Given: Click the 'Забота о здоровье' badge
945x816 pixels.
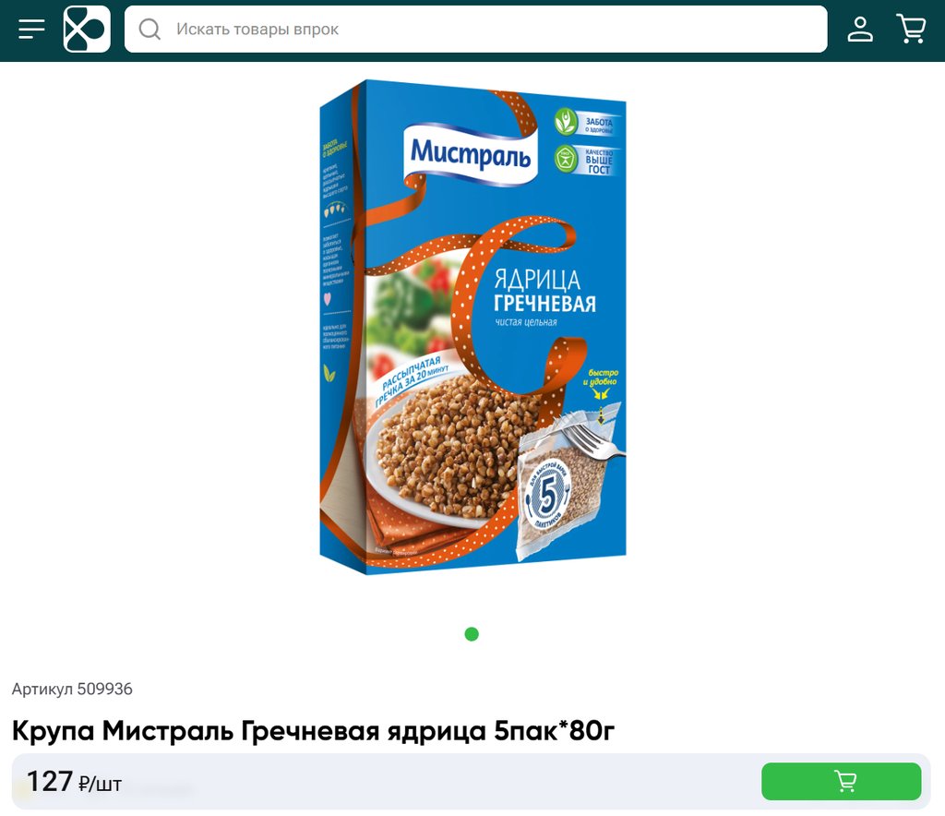Looking at the screenshot, I should click(587, 123).
